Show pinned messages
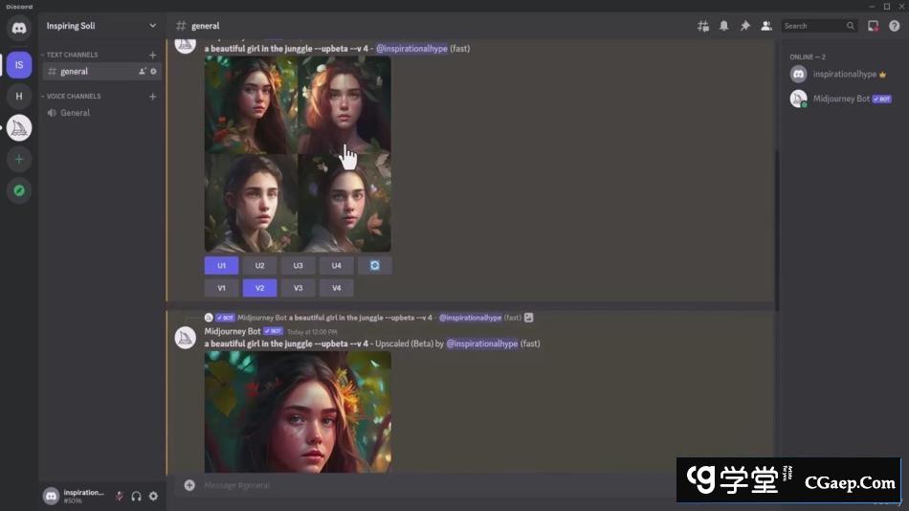Screen dimensions: 909x511 745,26
